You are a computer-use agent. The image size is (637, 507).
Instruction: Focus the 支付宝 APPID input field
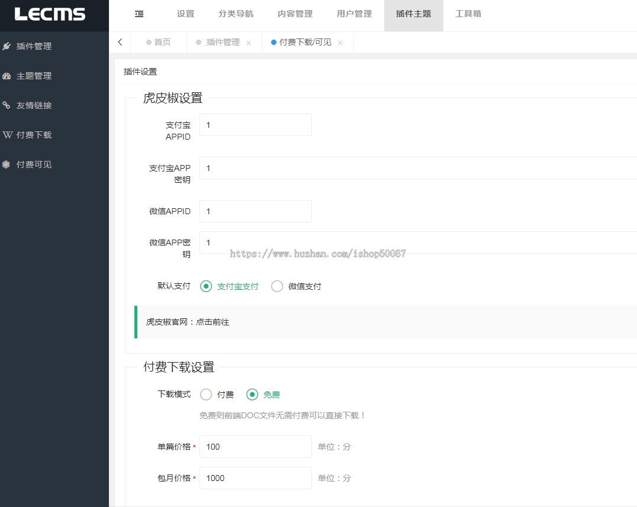point(256,125)
